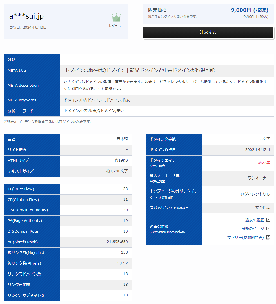Open the 過去の履歴 link
This screenshot has height=304, width=276.
coord(255,220)
